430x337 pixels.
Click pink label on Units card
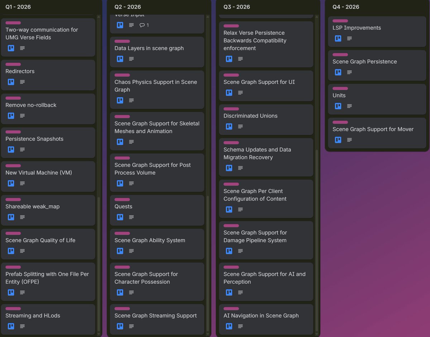(340, 89)
